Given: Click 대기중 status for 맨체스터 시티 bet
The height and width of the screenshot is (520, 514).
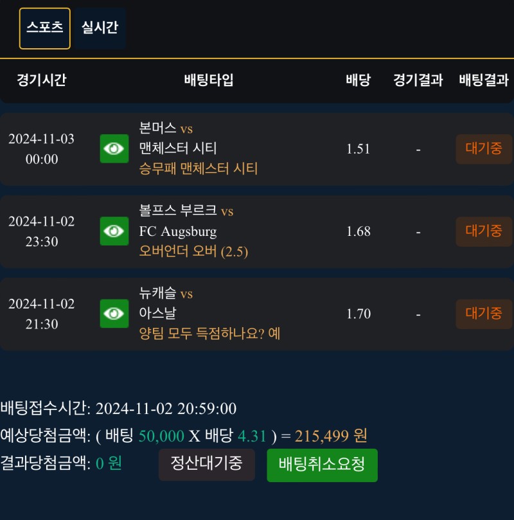Looking at the screenshot, I should (484, 148).
